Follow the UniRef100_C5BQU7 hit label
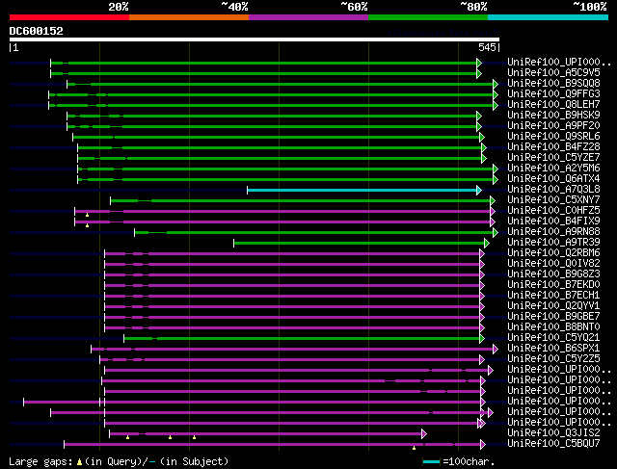The image size is (617, 469). (553, 444)
